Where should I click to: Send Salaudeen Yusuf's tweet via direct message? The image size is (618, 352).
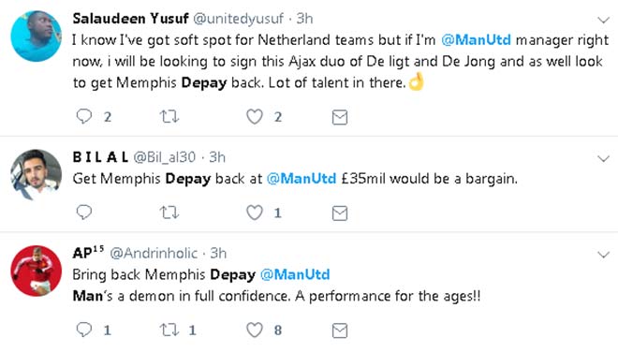click(340, 117)
